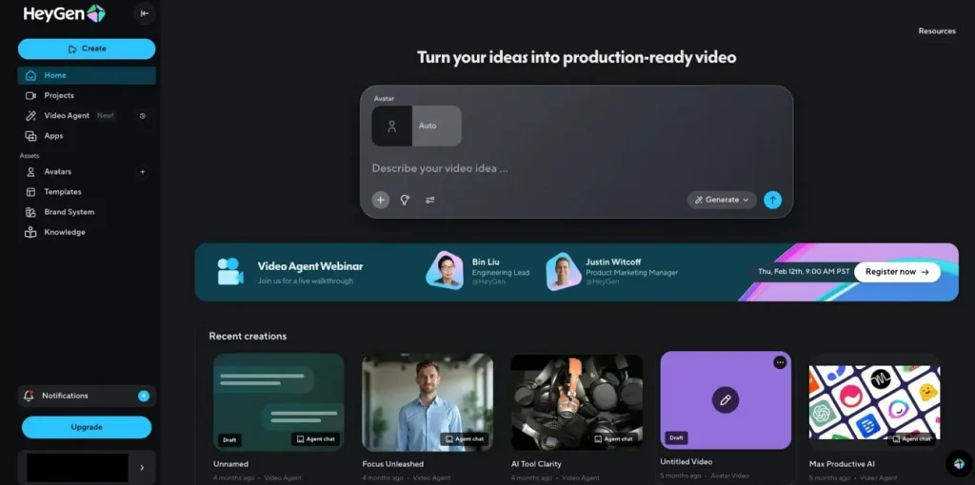This screenshot has height=485, width=975.
Task: Open the Auto avatar selector
Action: [x=416, y=126]
